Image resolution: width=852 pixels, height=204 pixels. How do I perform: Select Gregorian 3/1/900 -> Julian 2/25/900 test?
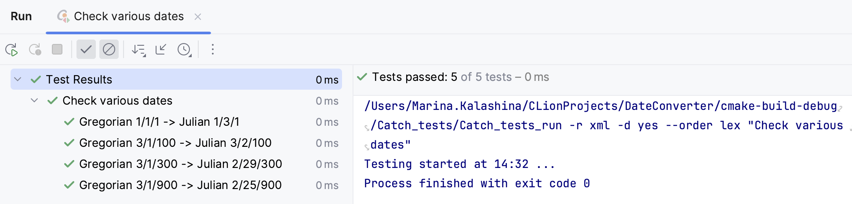(180, 185)
